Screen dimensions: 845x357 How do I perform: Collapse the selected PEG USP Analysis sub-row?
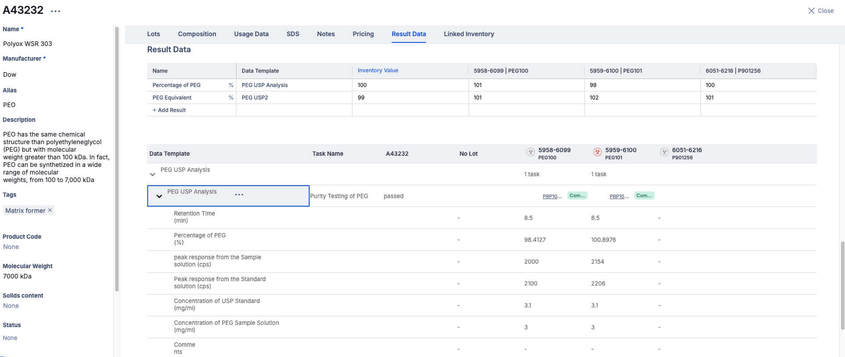click(x=159, y=196)
